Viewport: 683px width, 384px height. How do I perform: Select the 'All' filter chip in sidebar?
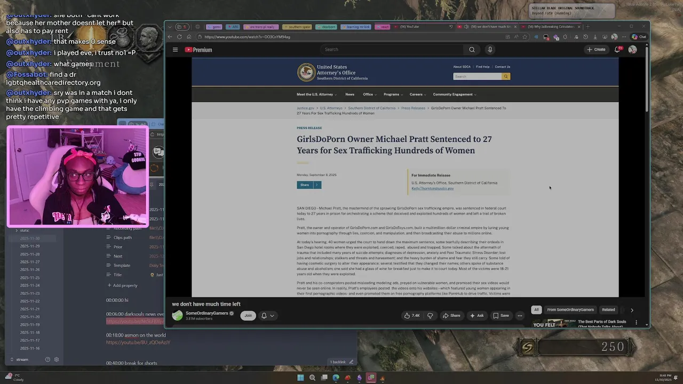(x=536, y=309)
